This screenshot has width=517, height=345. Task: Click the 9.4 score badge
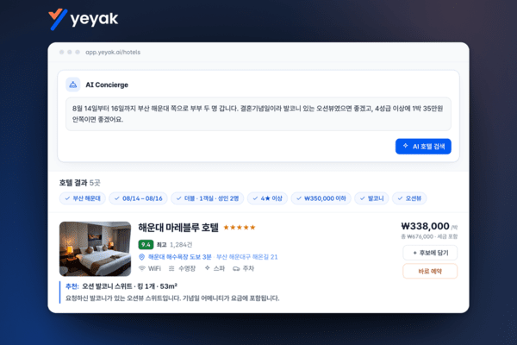tap(146, 245)
